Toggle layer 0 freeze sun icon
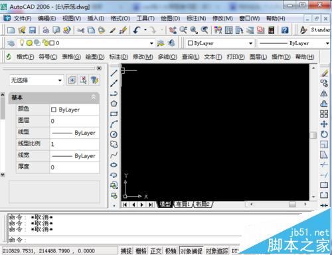Viewport: 332px width, 255px height. pyautogui.click(x=29, y=43)
